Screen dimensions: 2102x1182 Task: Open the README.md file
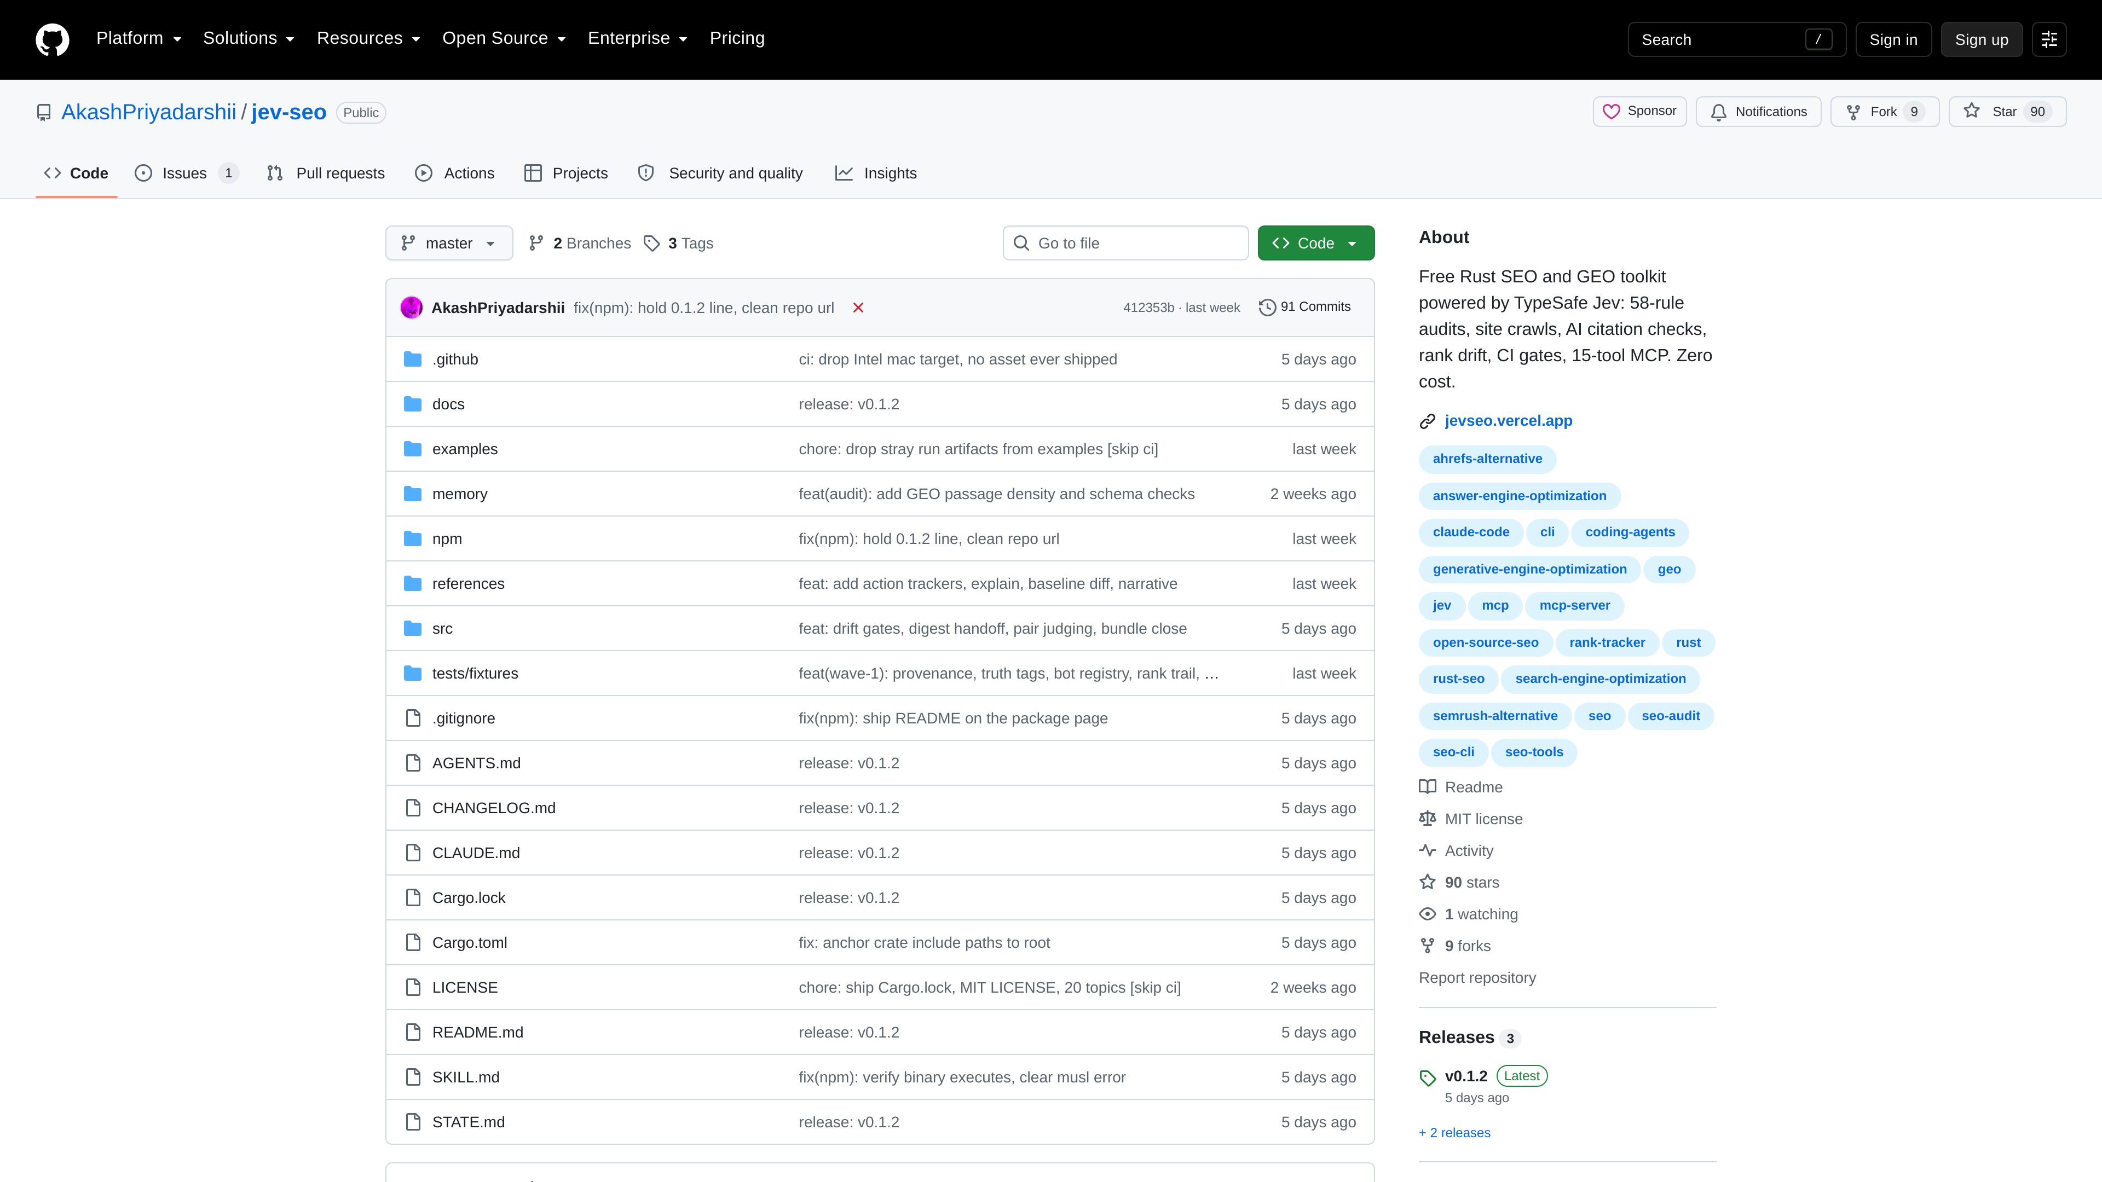pos(477,1033)
